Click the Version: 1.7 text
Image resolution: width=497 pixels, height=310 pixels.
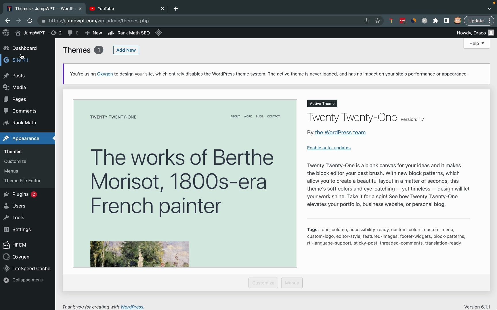pyautogui.click(x=412, y=119)
